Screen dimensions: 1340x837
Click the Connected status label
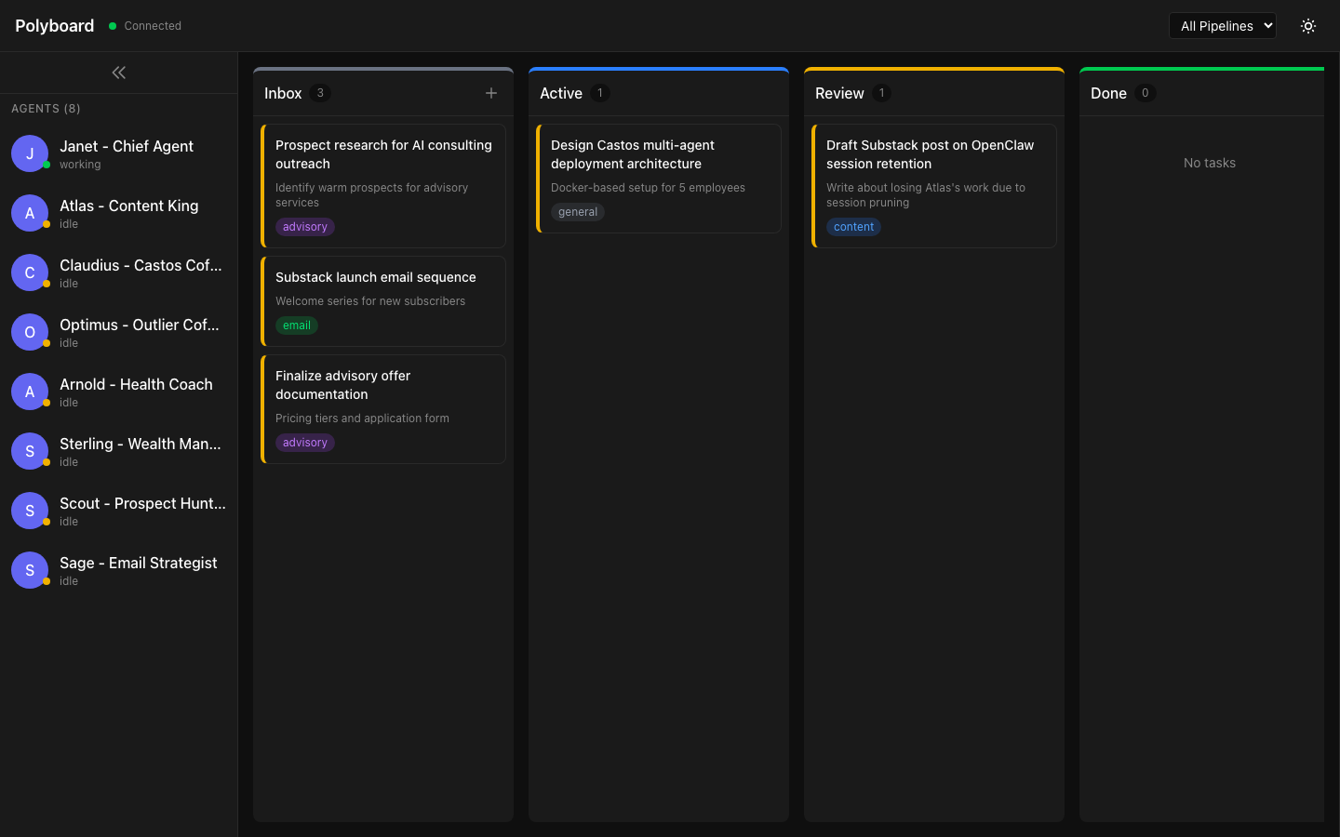[x=153, y=26]
